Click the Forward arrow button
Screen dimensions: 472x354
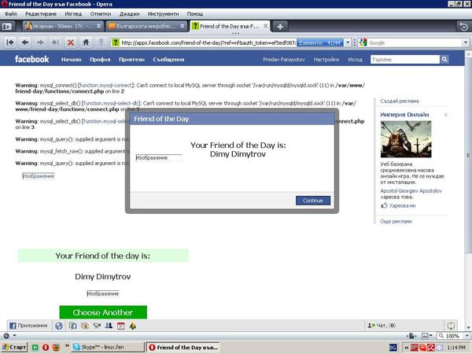[40, 42]
